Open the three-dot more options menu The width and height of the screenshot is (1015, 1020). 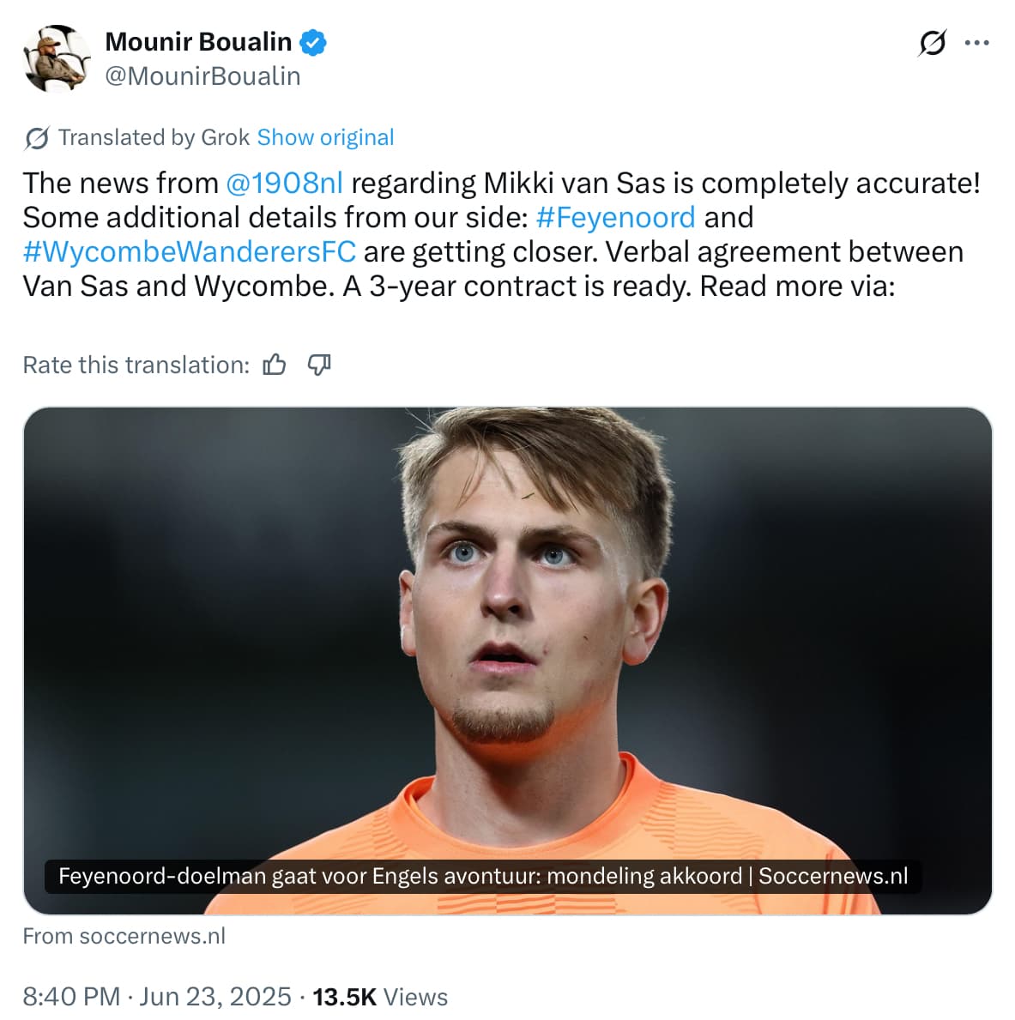976,42
